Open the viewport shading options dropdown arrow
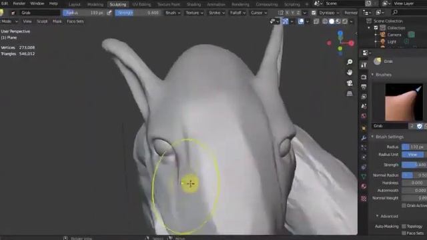This screenshot has height=240, width=427. point(352,21)
